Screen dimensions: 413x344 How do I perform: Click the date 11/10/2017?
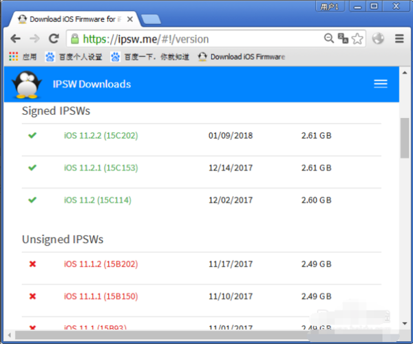pos(231,297)
